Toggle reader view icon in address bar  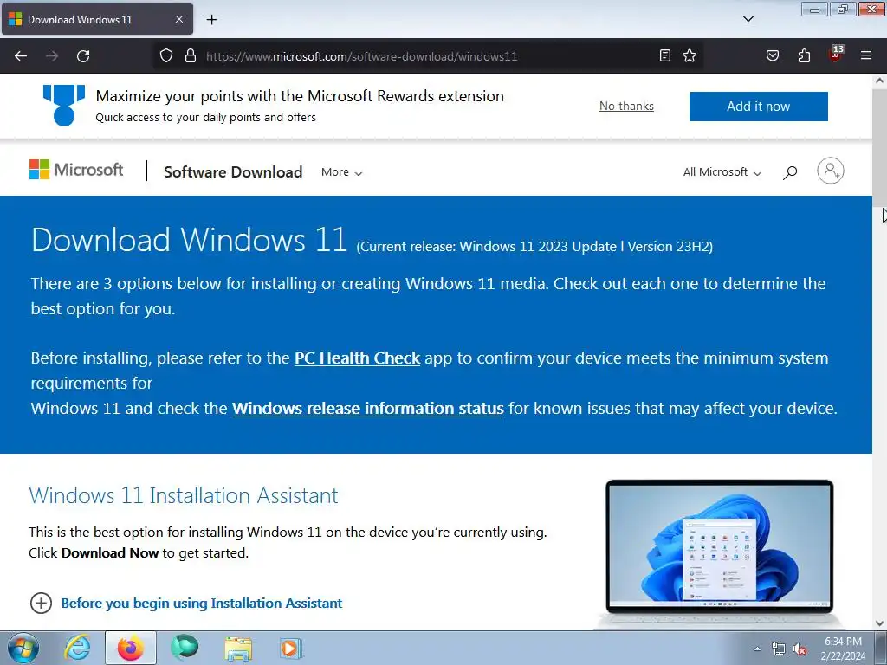(665, 55)
